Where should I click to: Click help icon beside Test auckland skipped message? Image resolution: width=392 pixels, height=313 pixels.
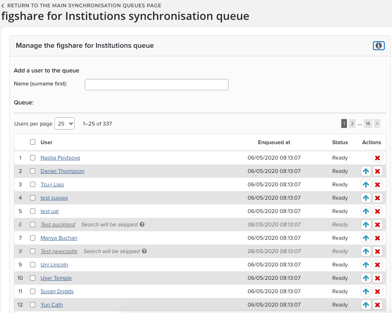coord(142,224)
